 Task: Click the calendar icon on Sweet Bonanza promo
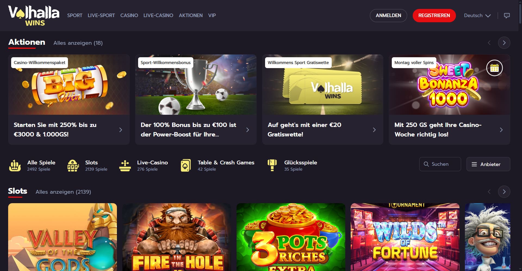point(494,68)
